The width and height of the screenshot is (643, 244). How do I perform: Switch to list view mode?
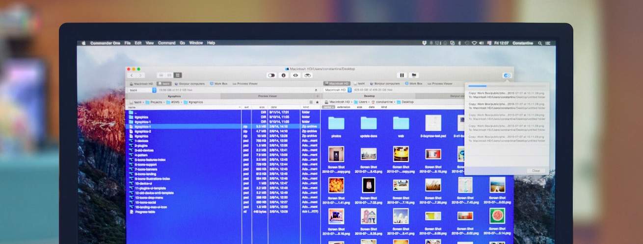(161, 75)
